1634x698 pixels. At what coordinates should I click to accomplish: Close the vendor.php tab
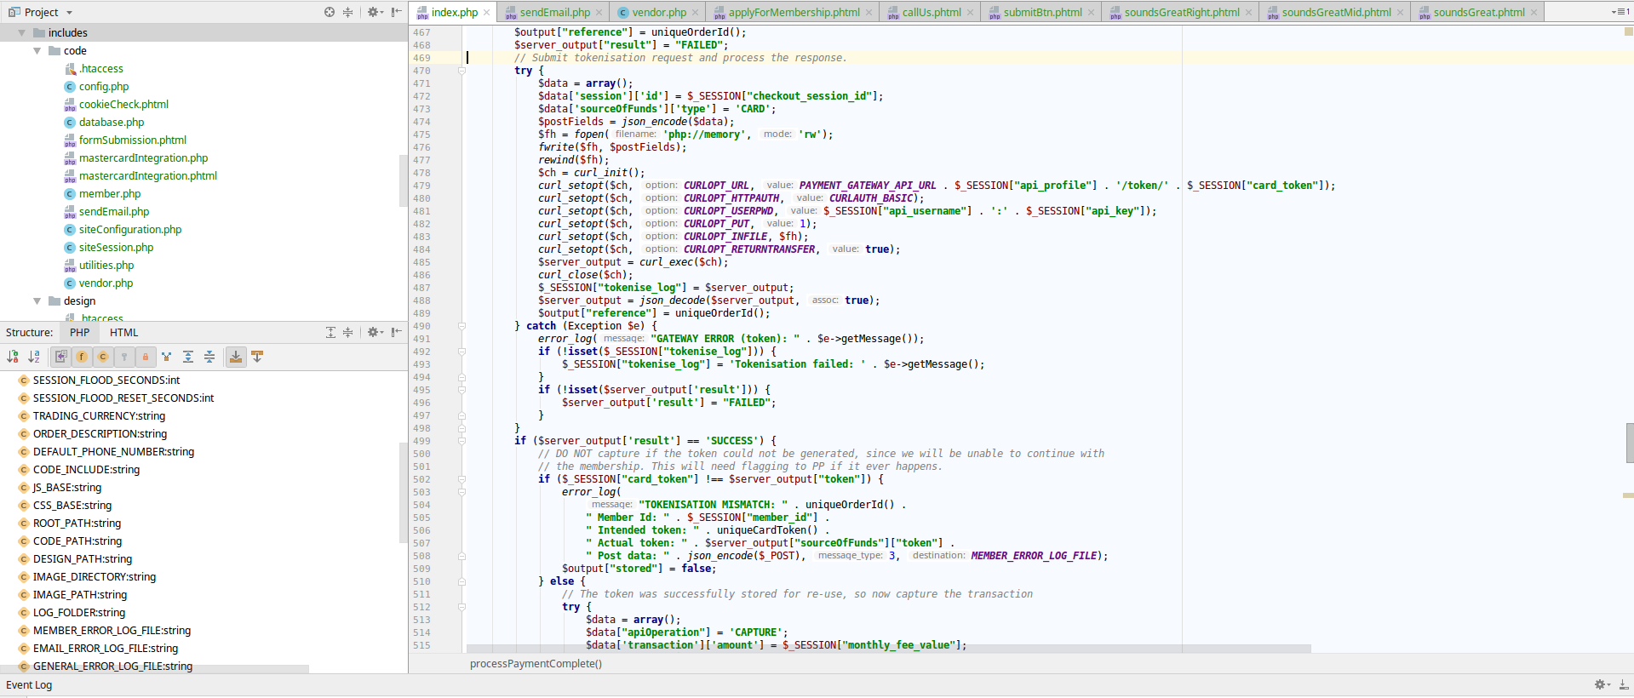coord(695,13)
